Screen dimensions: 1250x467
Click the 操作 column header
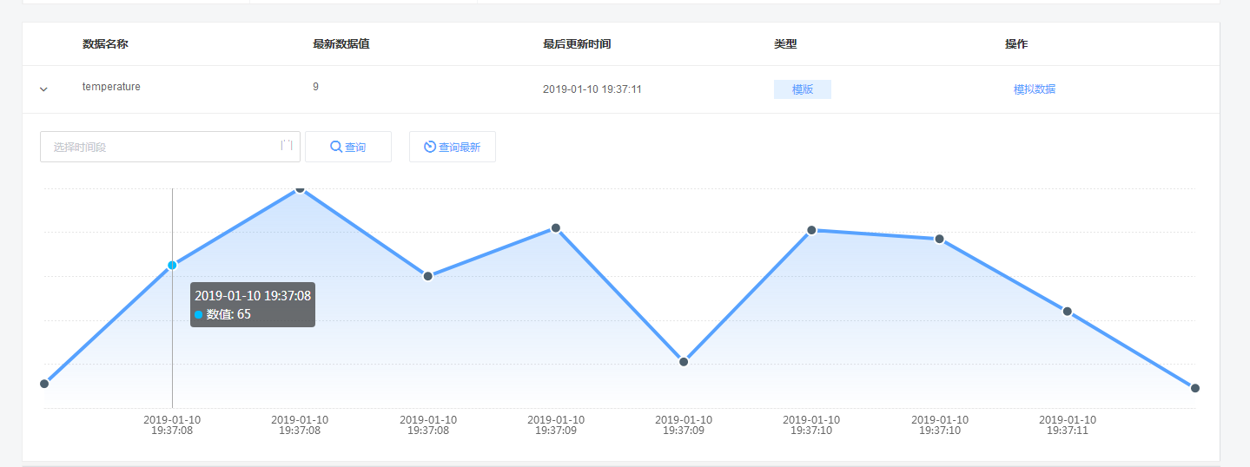click(1016, 44)
